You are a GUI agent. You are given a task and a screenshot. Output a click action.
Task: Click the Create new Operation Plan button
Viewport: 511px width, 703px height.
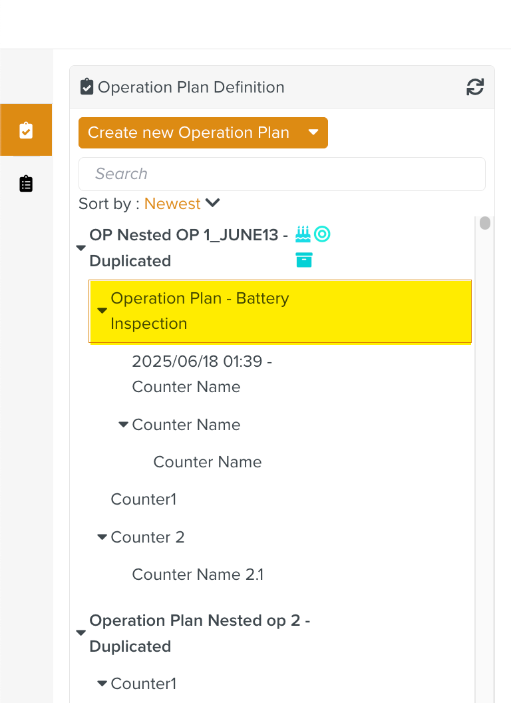tap(189, 132)
